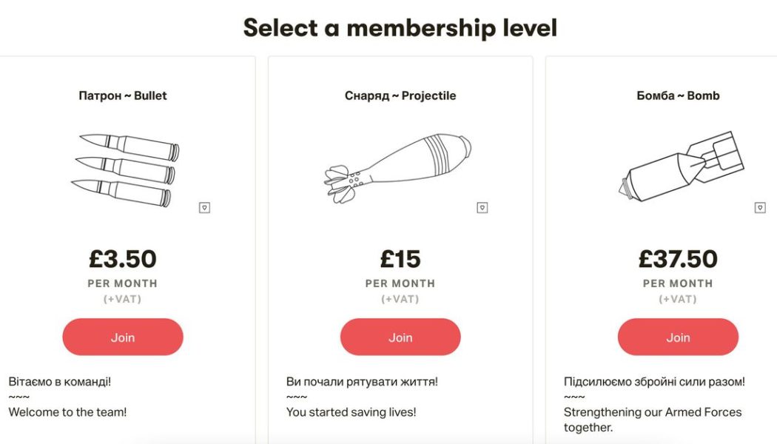Click the heart icon on the Projectile tier
The height and width of the screenshot is (444, 777).
(x=482, y=208)
